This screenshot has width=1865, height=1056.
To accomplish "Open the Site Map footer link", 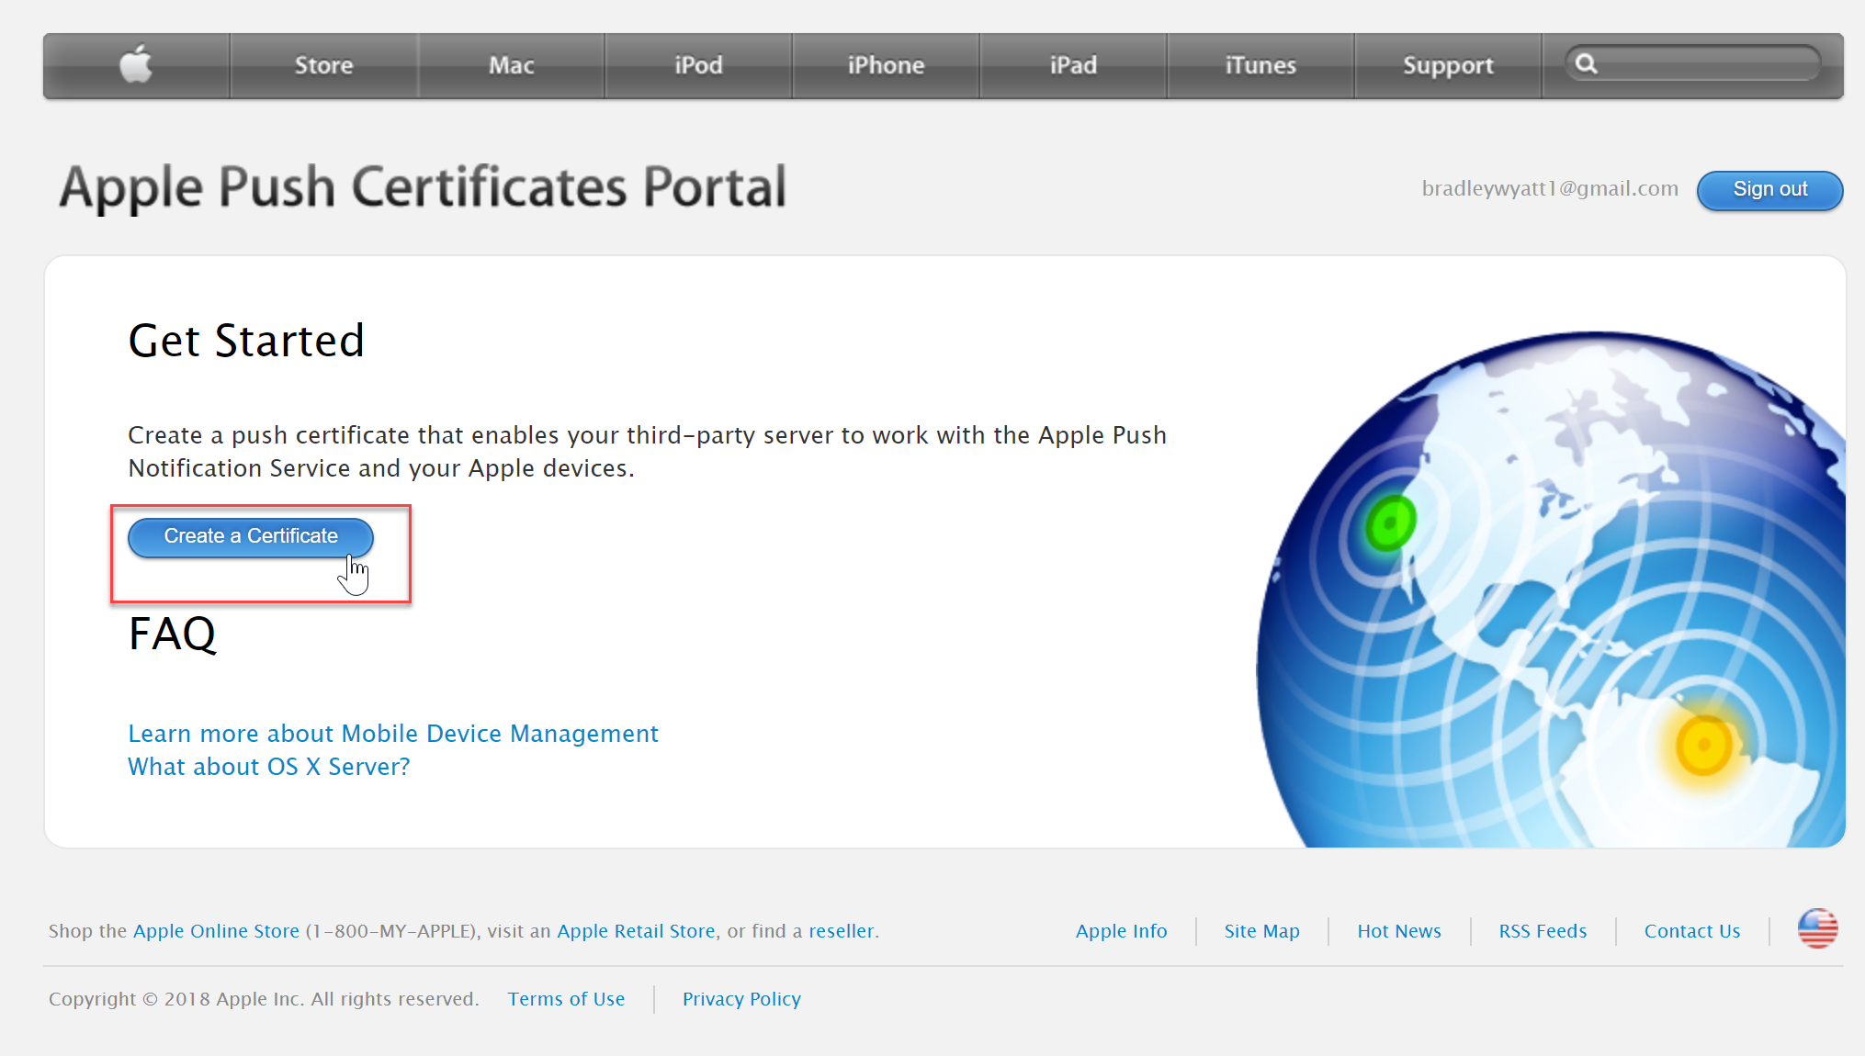I will click(x=1261, y=931).
